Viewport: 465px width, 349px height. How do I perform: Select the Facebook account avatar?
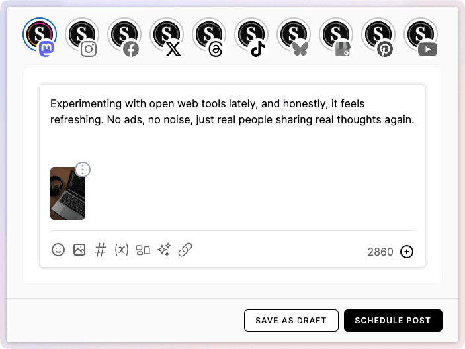coord(124,34)
